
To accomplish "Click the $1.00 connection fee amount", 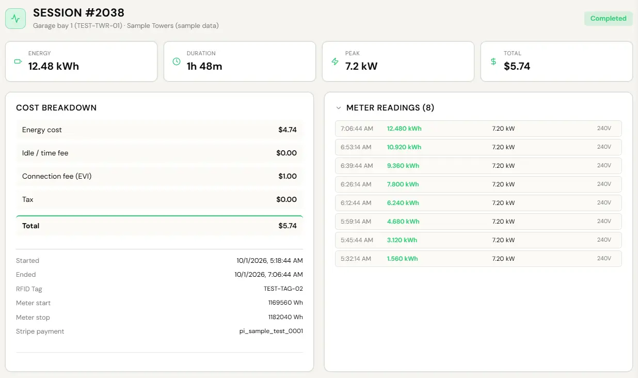I will tap(288, 176).
